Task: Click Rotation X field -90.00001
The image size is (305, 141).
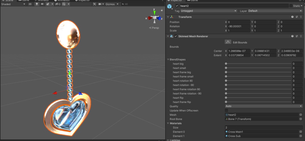Action: point(239,26)
